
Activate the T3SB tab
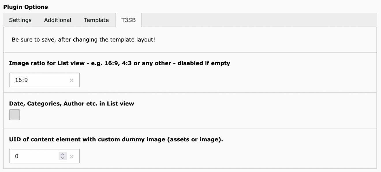click(128, 20)
